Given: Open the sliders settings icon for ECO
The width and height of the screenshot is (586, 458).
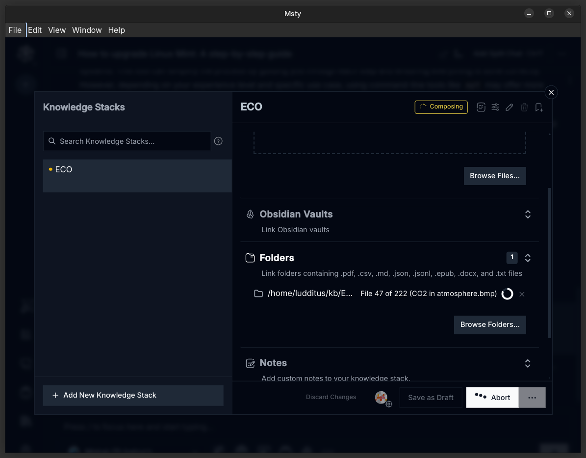Looking at the screenshot, I should [495, 107].
